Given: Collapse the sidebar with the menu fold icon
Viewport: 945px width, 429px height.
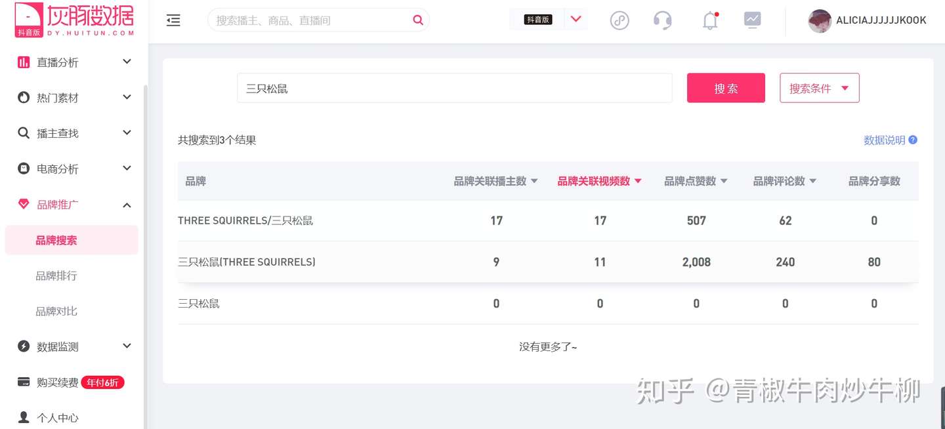Looking at the screenshot, I should pyautogui.click(x=173, y=21).
